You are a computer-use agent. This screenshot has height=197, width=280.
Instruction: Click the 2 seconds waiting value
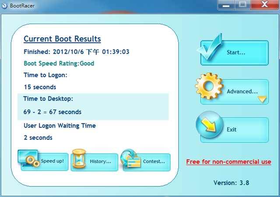pos(38,137)
